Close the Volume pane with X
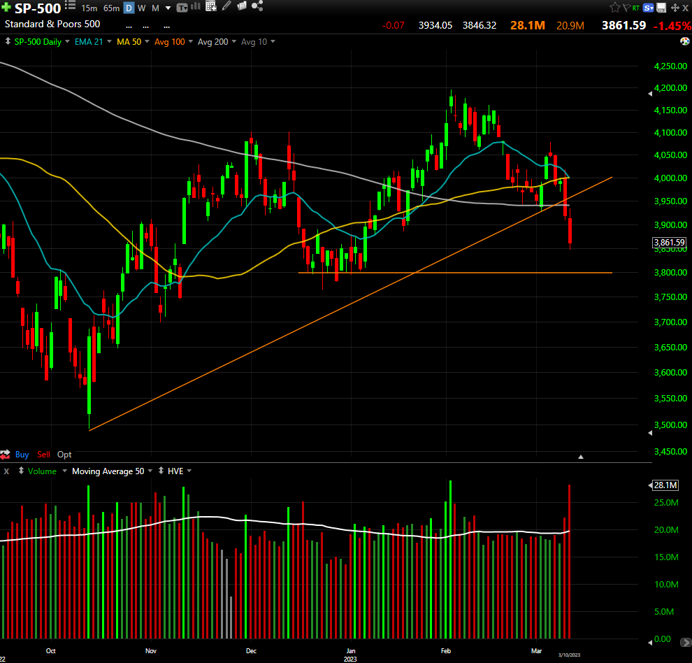This screenshot has width=692, height=663. pyautogui.click(x=6, y=471)
